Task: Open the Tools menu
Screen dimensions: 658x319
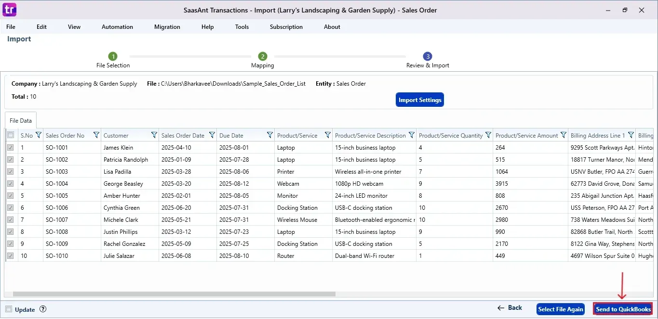Action: click(242, 27)
